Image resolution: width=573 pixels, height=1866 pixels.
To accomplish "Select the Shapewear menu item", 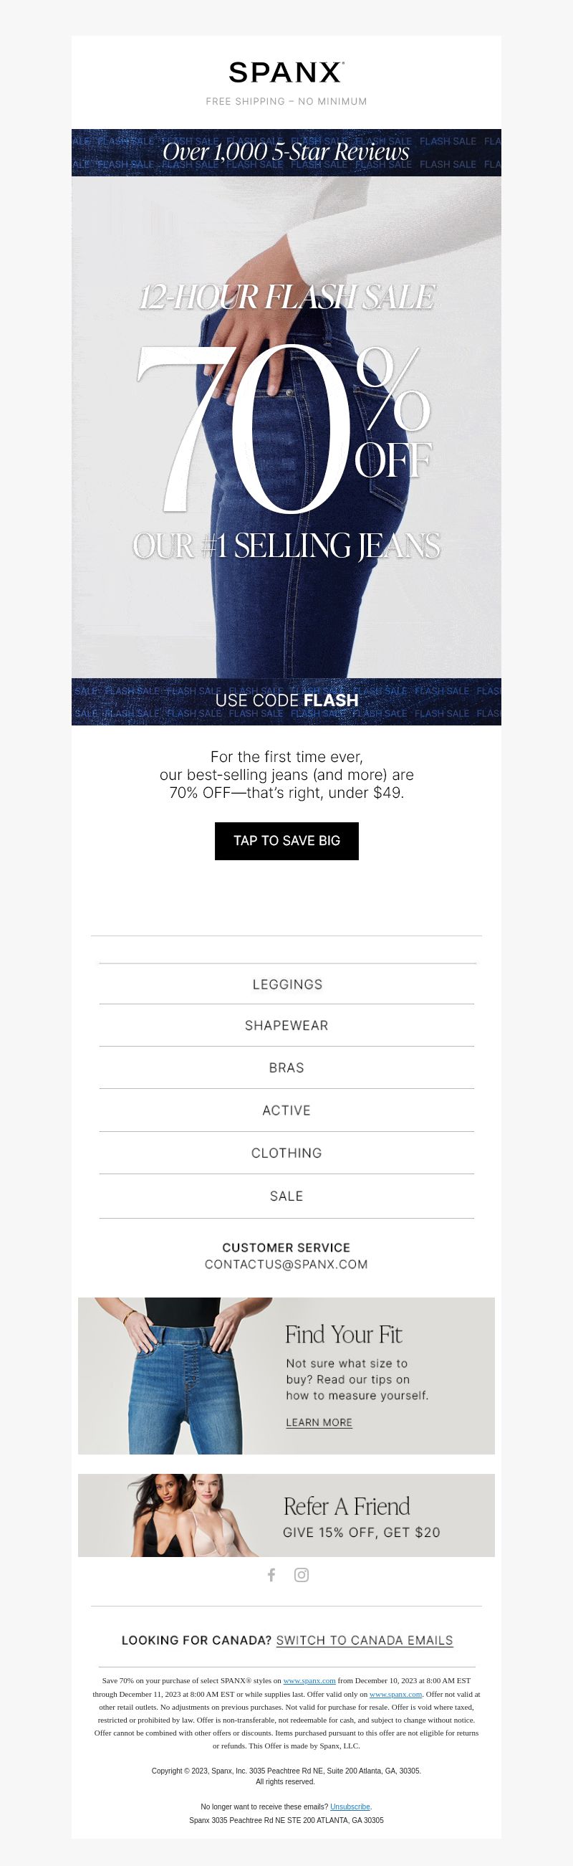I will (286, 1026).
